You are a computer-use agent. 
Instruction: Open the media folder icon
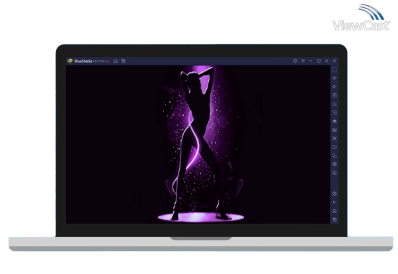(335, 147)
